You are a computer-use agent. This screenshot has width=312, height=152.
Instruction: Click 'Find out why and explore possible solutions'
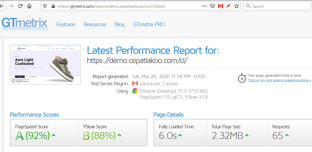click(280, 80)
